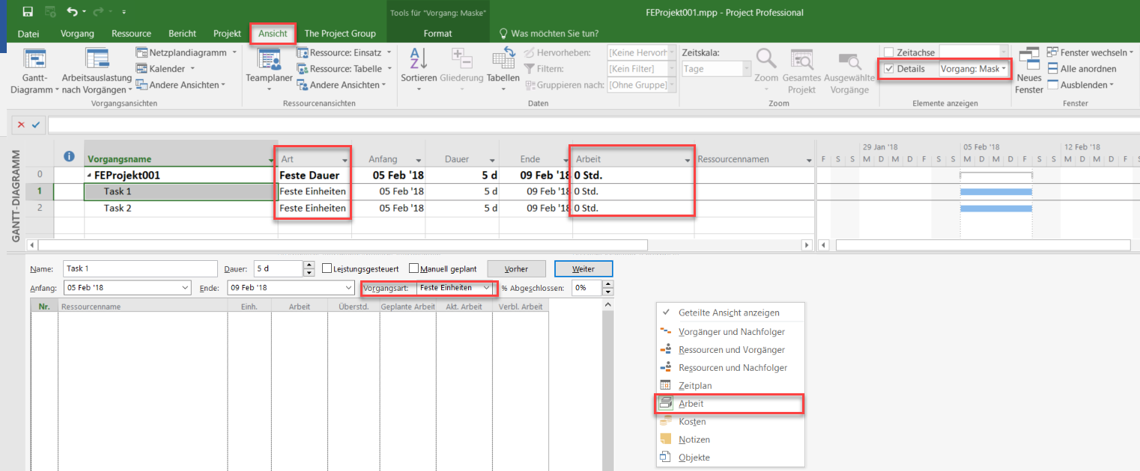Open the Art column header dropdown

pyautogui.click(x=345, y=160)
